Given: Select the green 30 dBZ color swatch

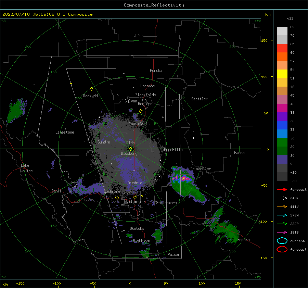Looking at the screenshot, I should (282, 142).
